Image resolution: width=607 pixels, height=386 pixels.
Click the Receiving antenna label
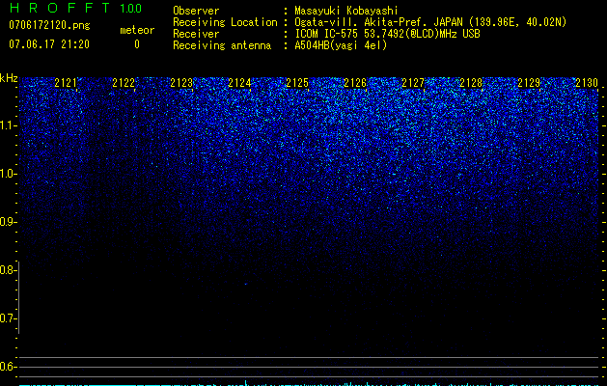click(x=222, y=45)
